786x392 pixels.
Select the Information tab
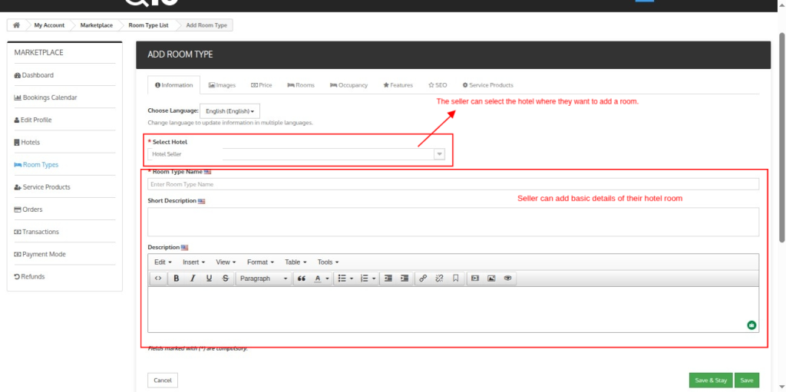click(174, 85)
